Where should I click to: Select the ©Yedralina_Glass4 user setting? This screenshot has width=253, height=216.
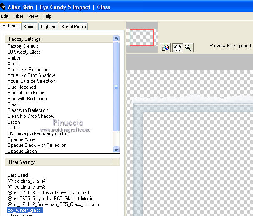pyautogui.click(x=27, y=181)
